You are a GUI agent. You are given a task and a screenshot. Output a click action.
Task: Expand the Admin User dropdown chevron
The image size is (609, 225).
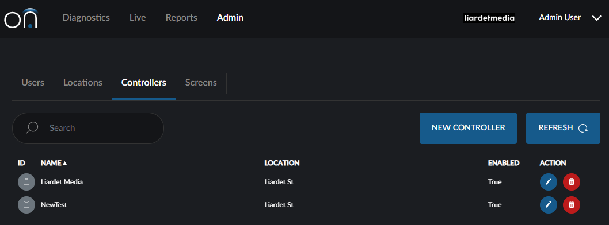pyautogui.click(x=596, y=18)
